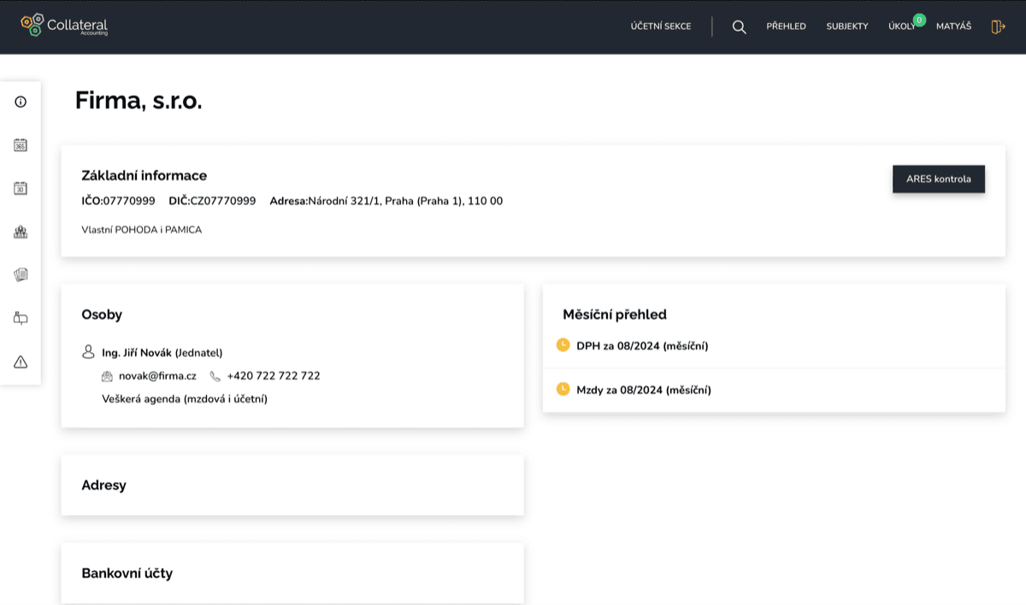Open warnings via the triangle sidebar icon
Viewport: 1026px width, 605px height.
(x=20, y=362)
